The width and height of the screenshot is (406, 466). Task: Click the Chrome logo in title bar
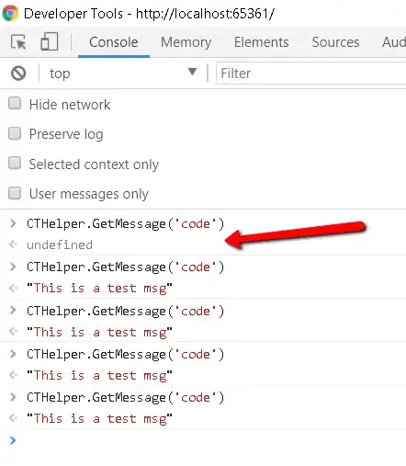coord(10,14)
